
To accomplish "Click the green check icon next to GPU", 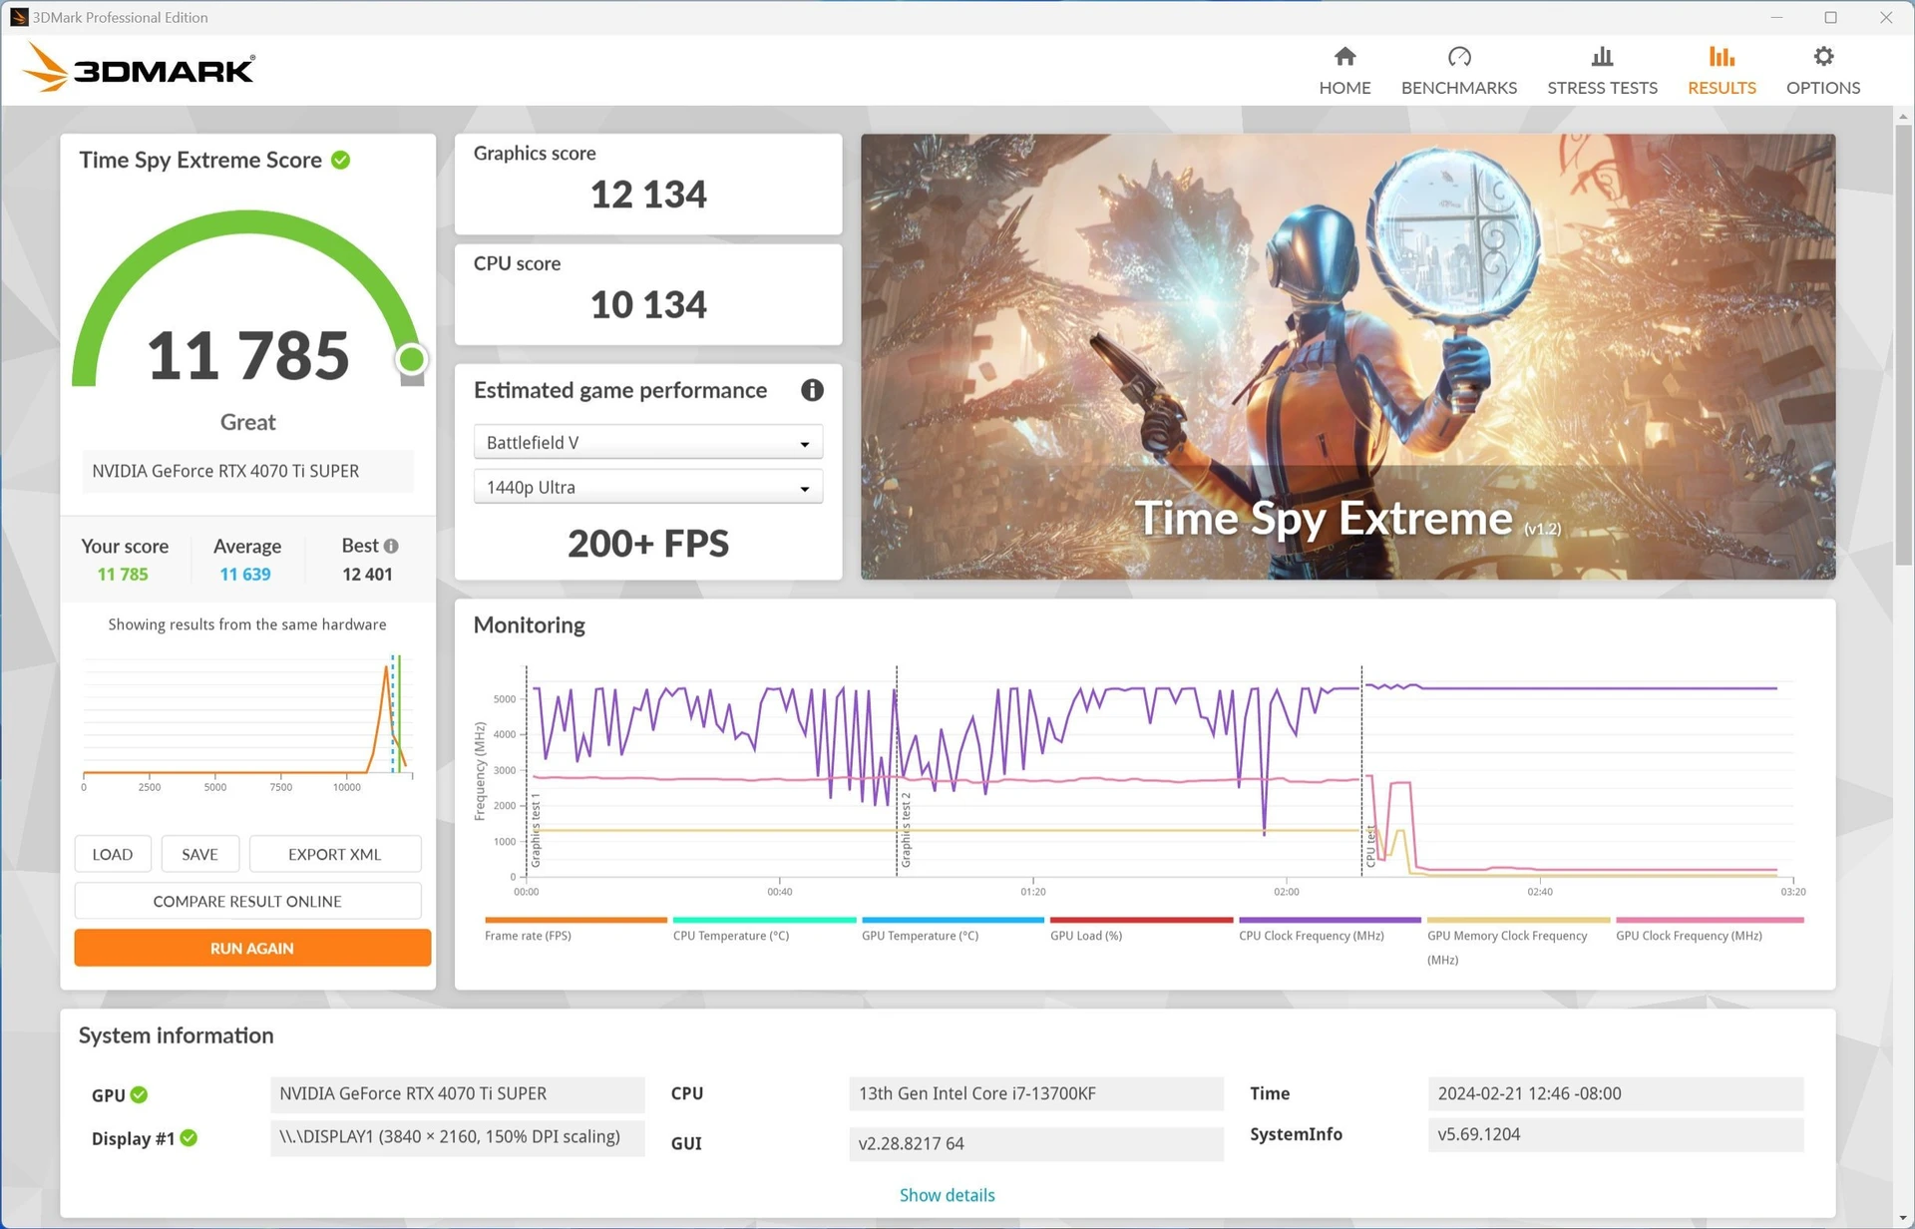I will [x=140, y=1094].
